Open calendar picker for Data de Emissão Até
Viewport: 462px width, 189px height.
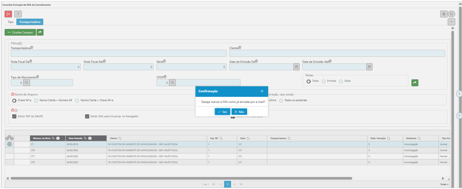[369, 67]
